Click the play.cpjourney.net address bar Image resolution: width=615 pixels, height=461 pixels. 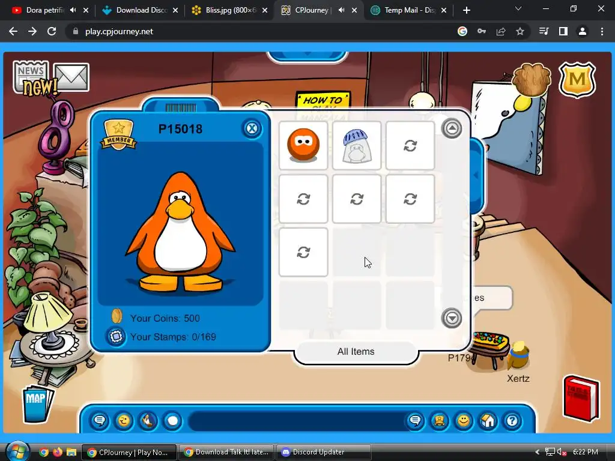(x=119, y=31)
